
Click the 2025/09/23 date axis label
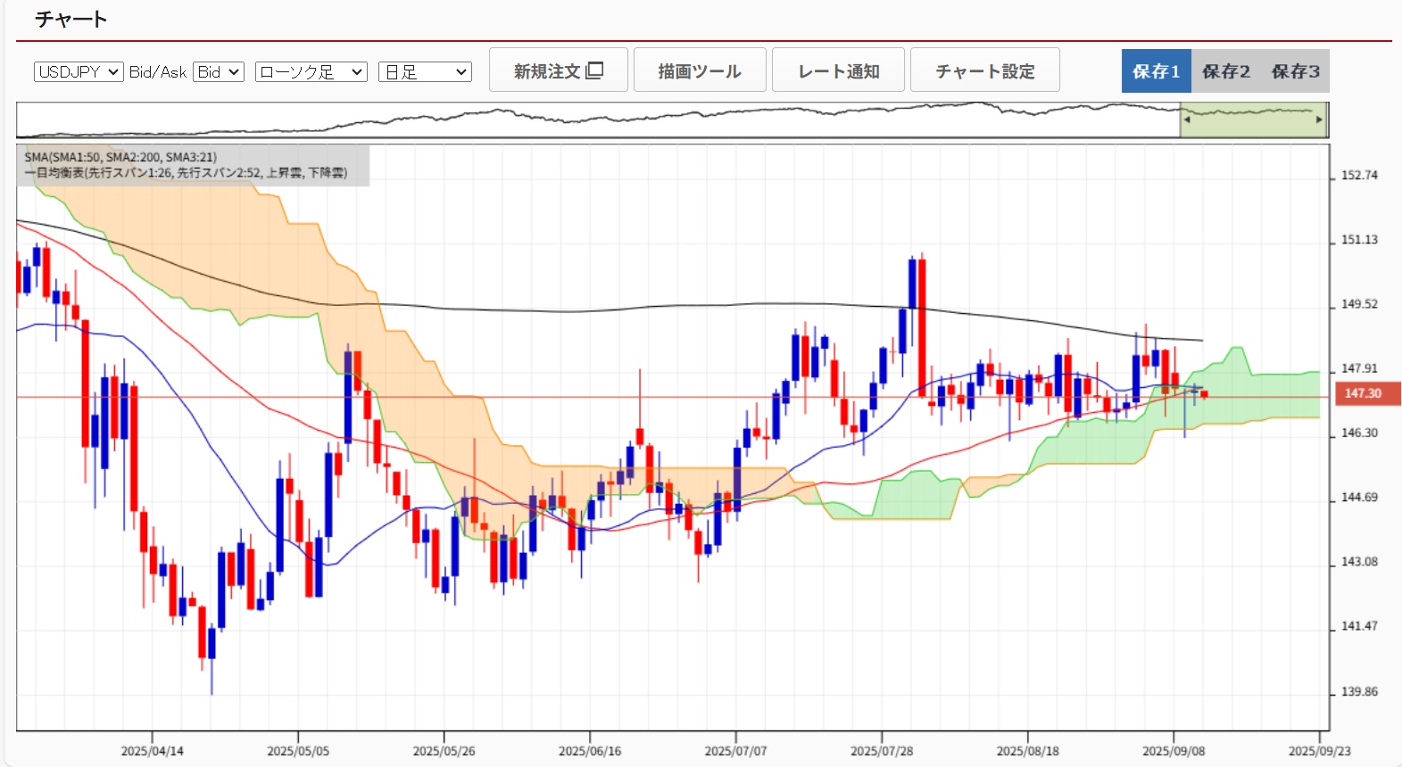(1320, 751)
